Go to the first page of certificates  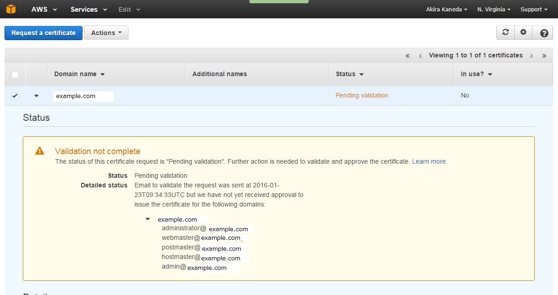[x=408, y=56]
